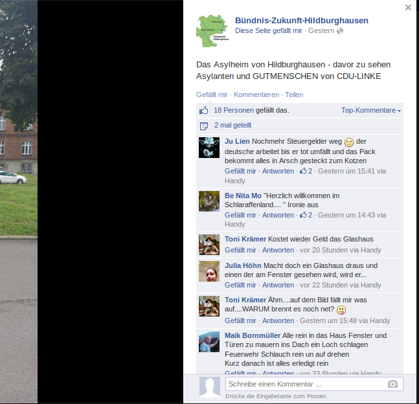Screen dimensions: 419x404
Task: Open Maik Bornmüller's profile picture
Action: (x=209, y=342)
